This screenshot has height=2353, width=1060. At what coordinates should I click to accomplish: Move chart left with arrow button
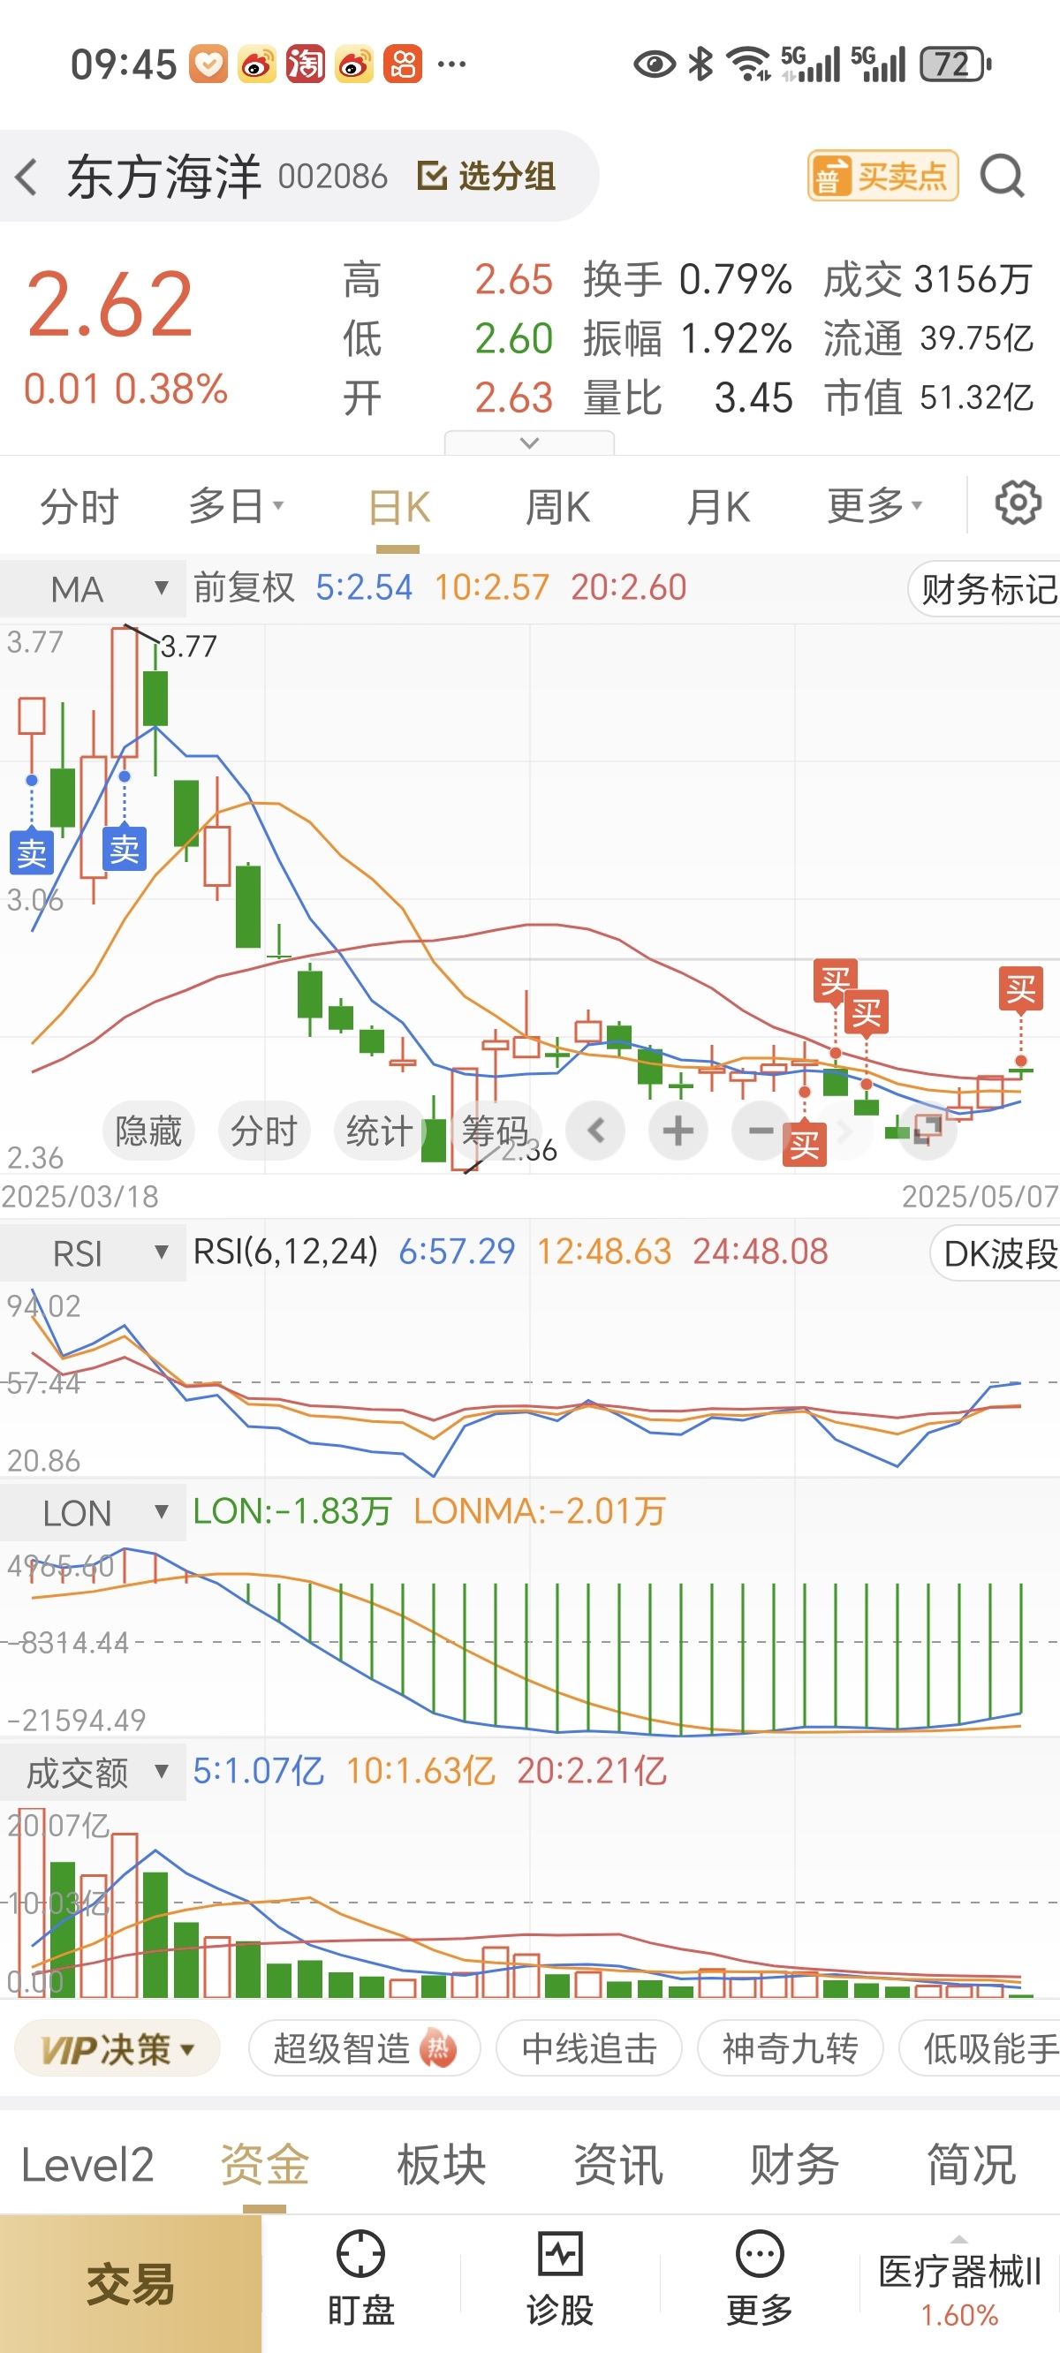pyautogui.click(x=595, y=1131)
